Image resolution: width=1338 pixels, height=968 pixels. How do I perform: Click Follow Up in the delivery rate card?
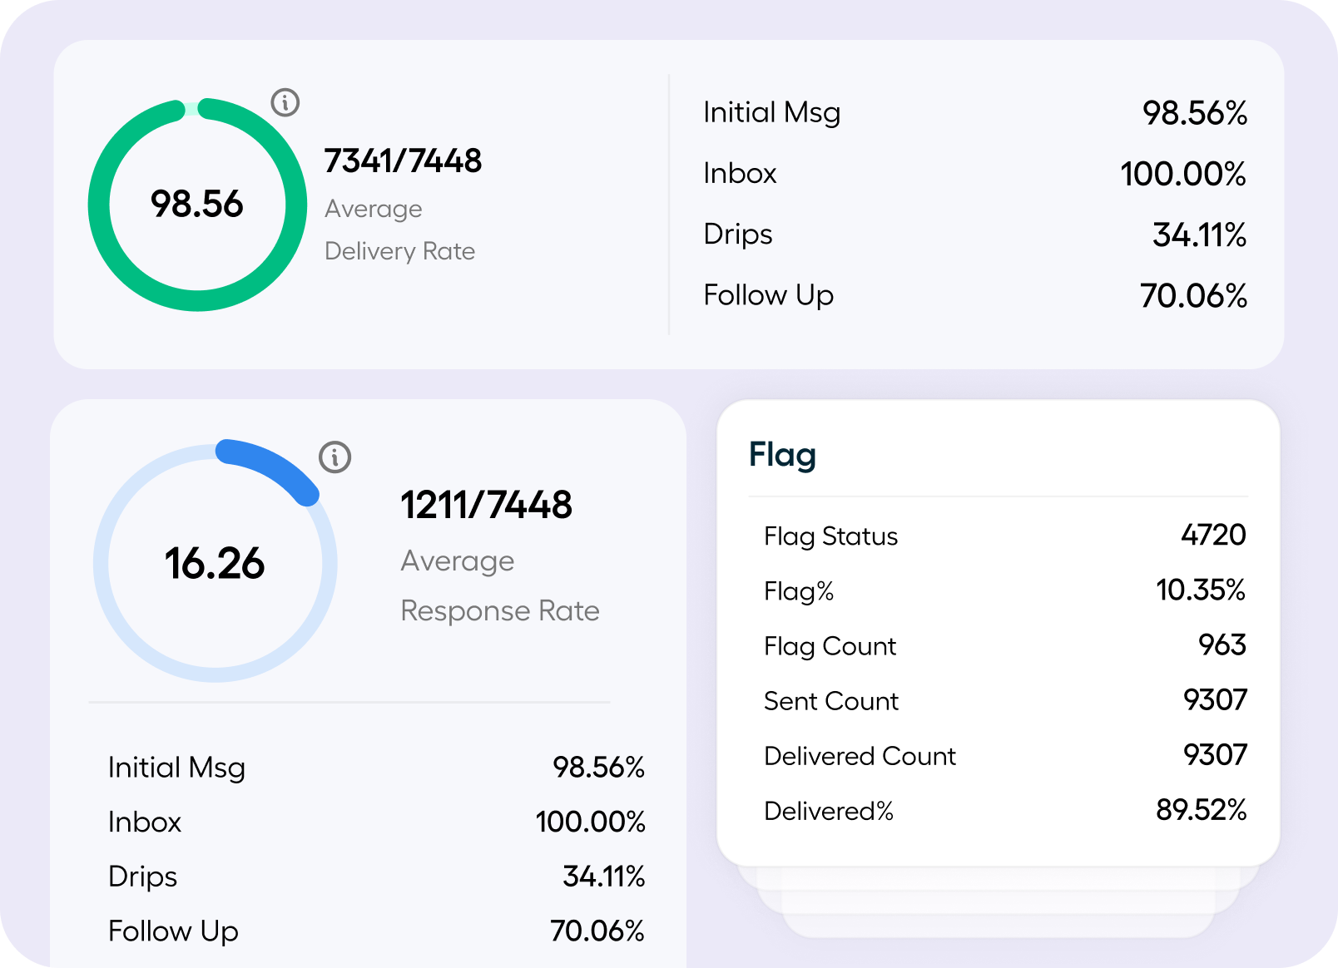pos(768,295)
